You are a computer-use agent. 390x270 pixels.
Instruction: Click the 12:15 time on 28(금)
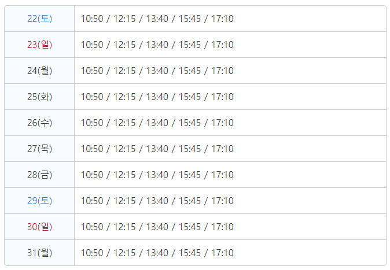tap(124, 175)
